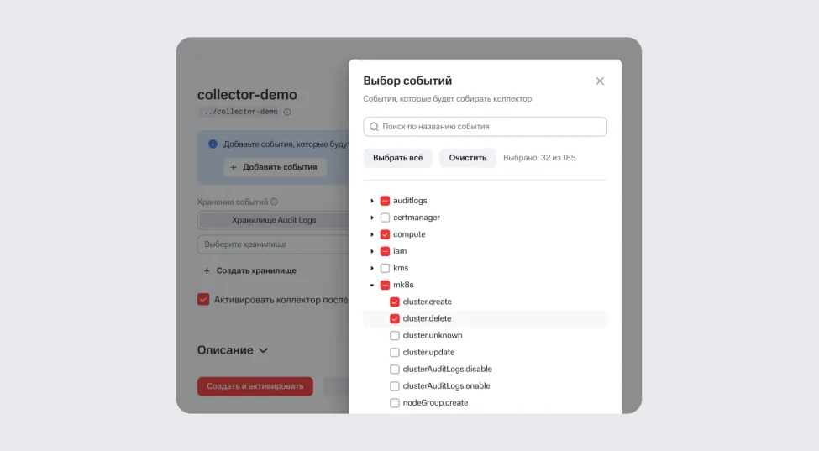Enable the cluster.update event checkbox

pyautogui.click(x=395, y=353)
